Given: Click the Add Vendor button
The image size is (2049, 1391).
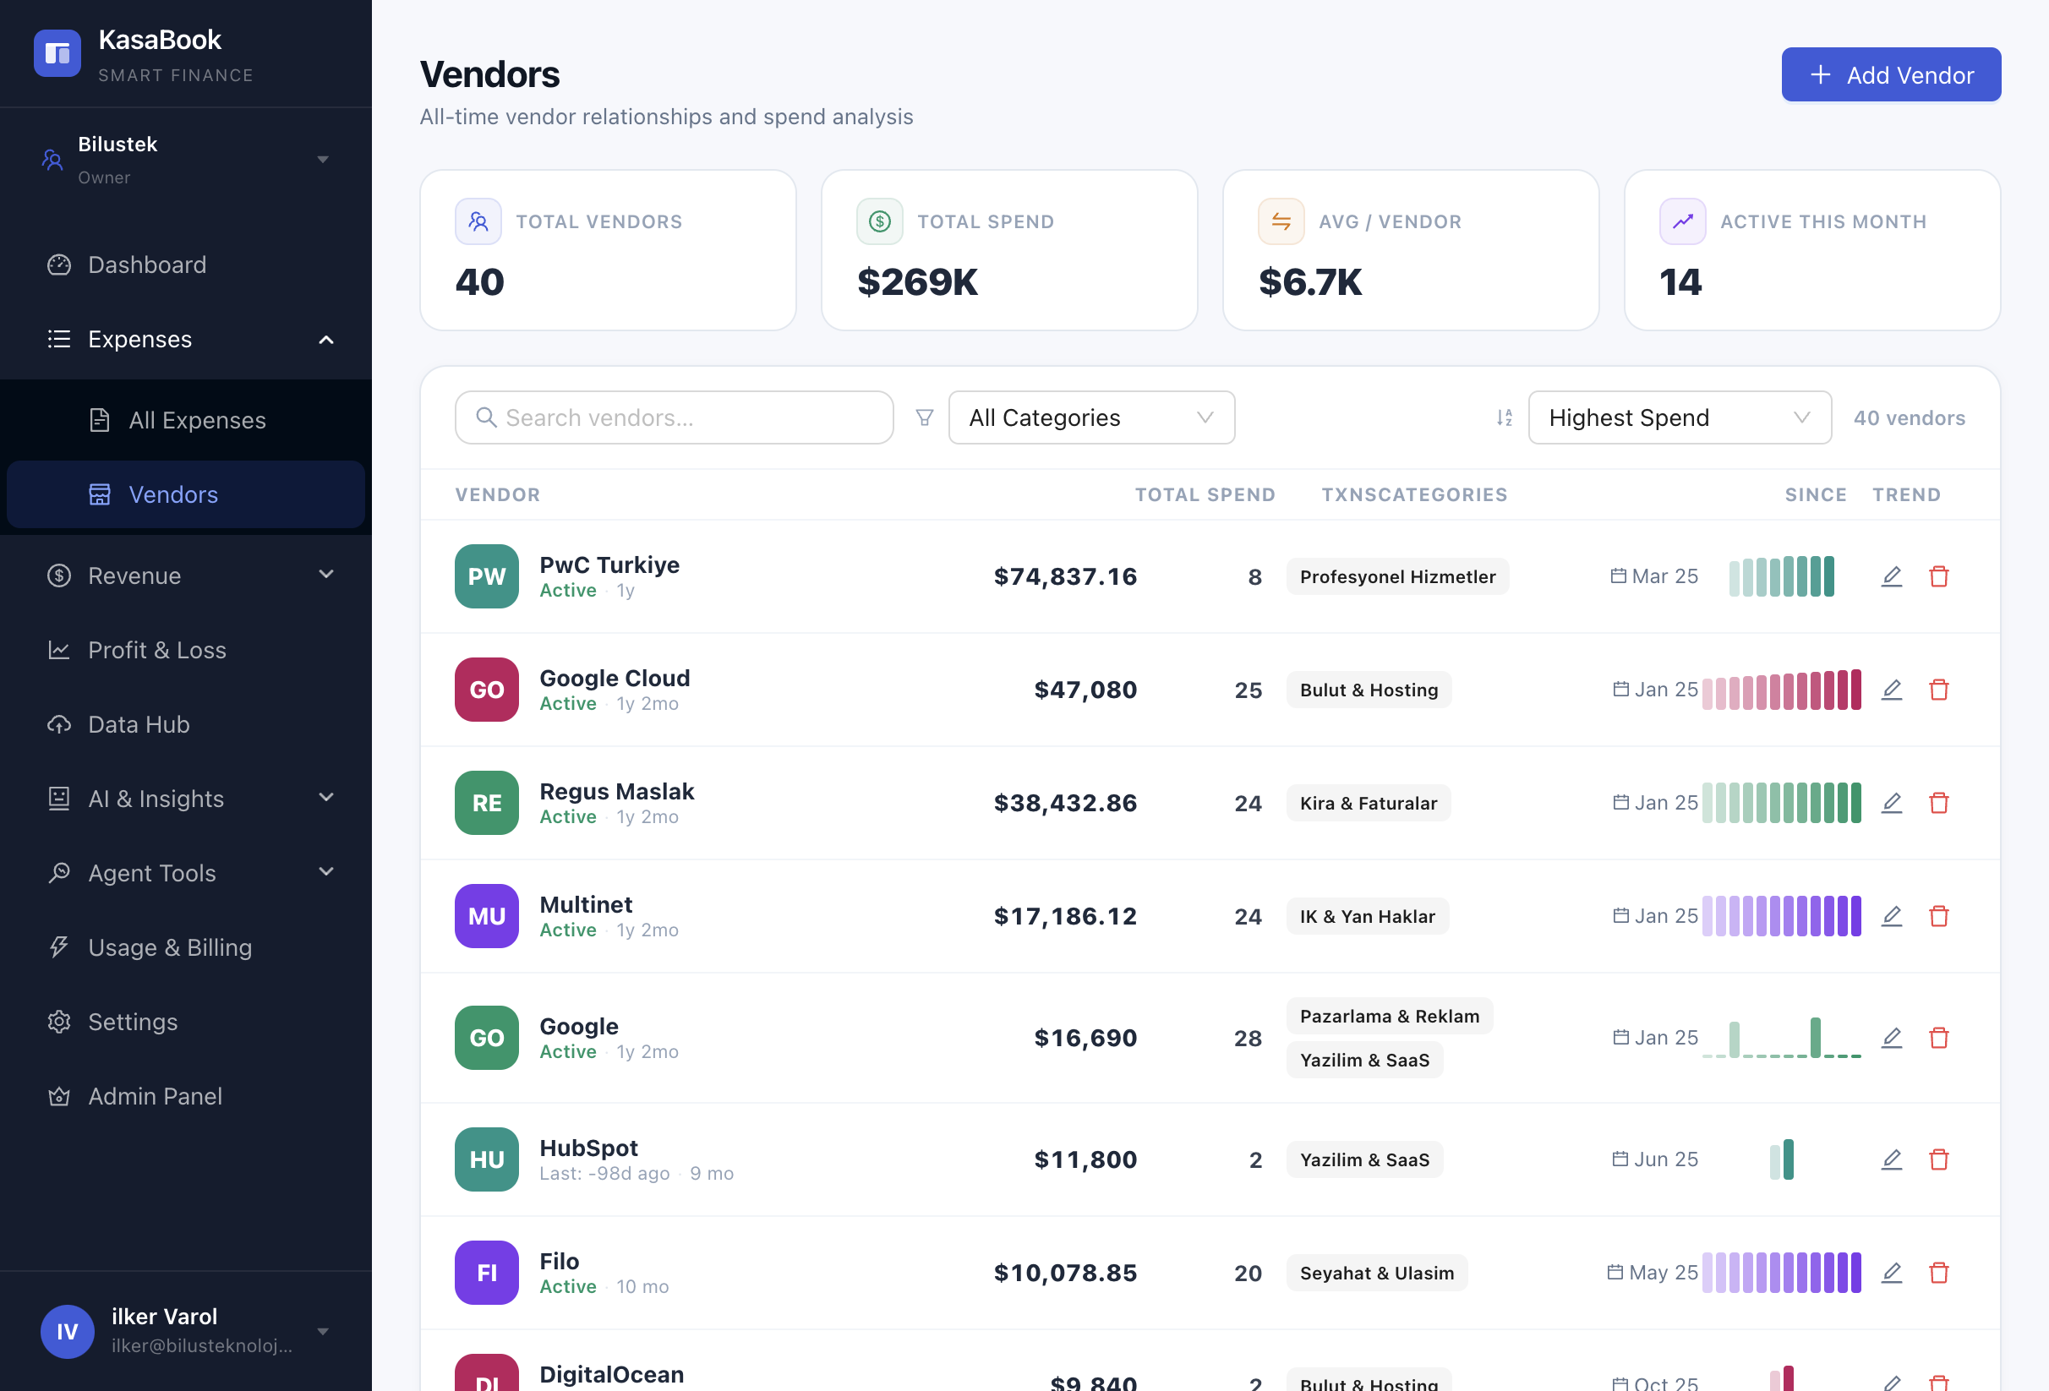Looking at the screenshot, I should 1890,75.
